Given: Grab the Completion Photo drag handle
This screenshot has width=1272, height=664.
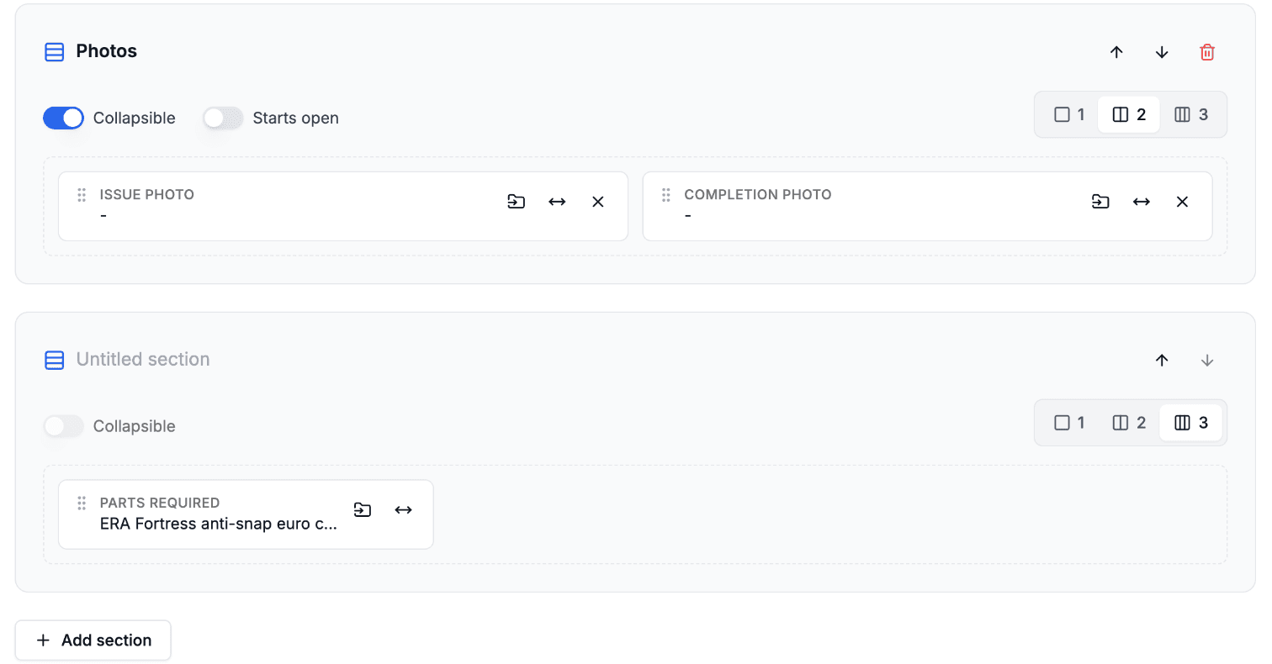Looking at the screenshot, I should [666, 195].
